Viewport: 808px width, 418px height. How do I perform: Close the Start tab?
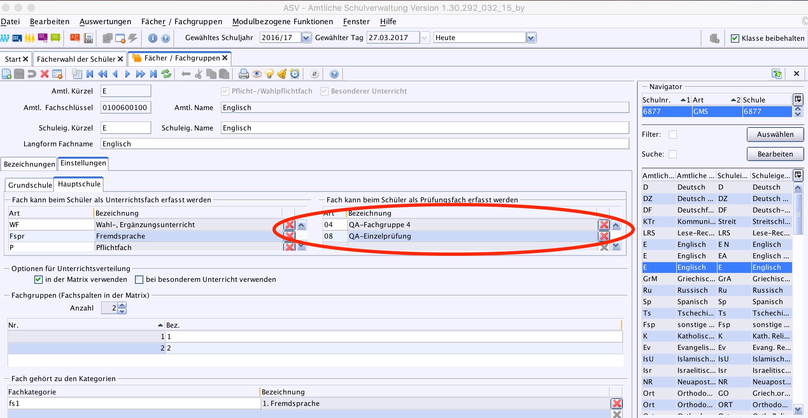pos(26,59)
